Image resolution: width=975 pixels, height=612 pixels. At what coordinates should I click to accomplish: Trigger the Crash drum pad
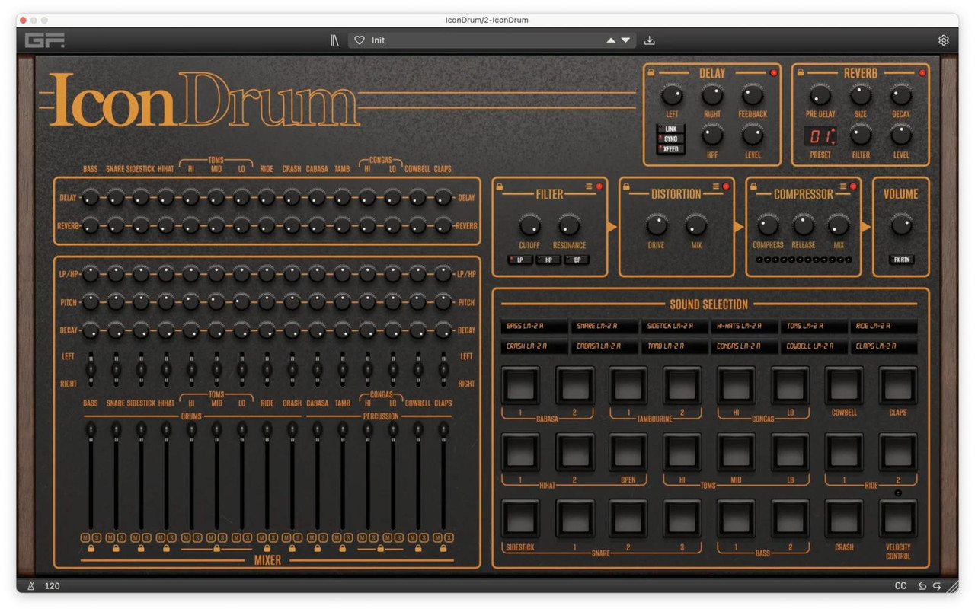(x=844, y=519)
